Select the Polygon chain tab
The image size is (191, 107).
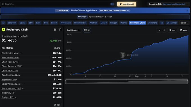click(113, 23)
